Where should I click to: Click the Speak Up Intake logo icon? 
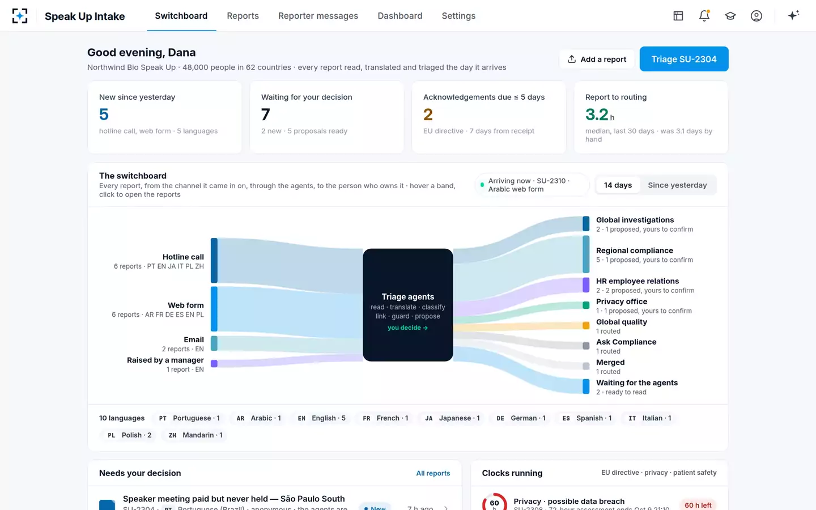coord(20,16)
